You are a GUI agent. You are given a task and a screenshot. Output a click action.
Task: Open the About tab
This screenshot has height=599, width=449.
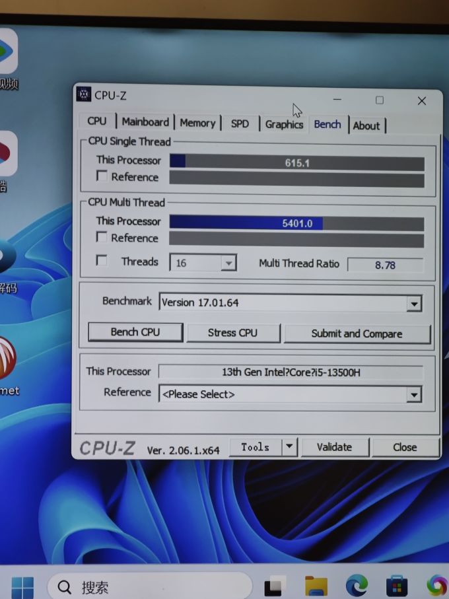(x=366, y=125)
